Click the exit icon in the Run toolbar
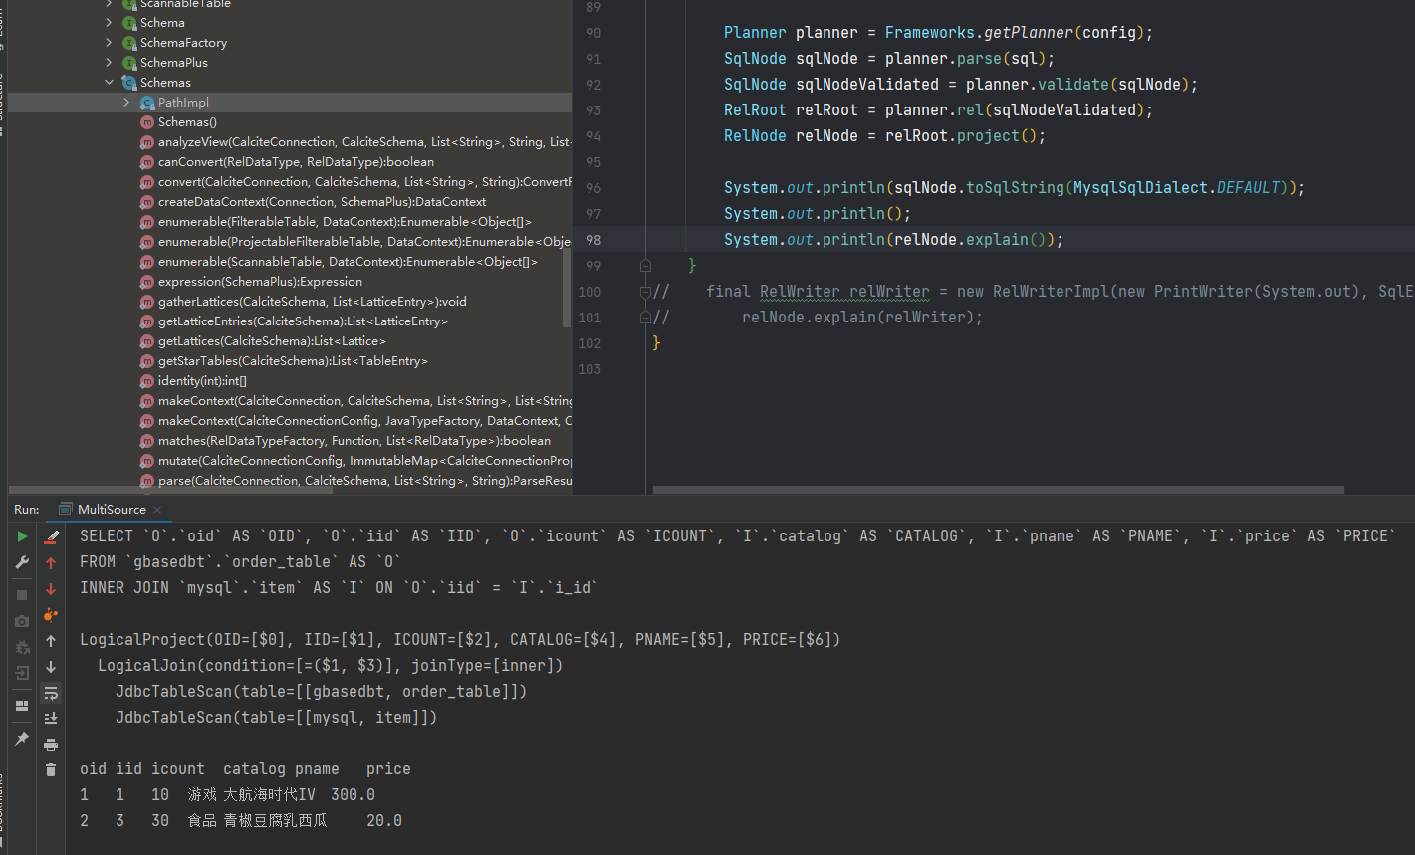The height and width of the screenshot is (855, 1415). pyautogui.click(x=22, y=673)
